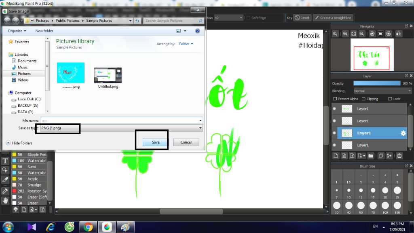Add a new 8-bit layer
Screen dimensions: 414x233
344,156
